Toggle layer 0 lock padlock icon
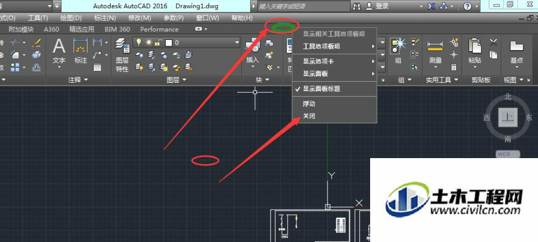Image resolution: width=538 pixels, height=242 pixels. [158, 42]
